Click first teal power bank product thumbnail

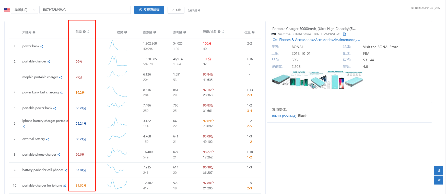tap(281, 80)
